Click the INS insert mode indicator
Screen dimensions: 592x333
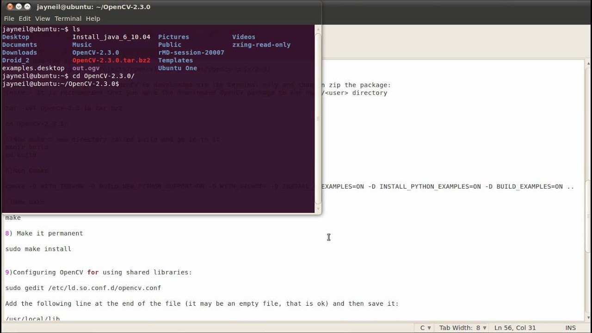point(570,328)
